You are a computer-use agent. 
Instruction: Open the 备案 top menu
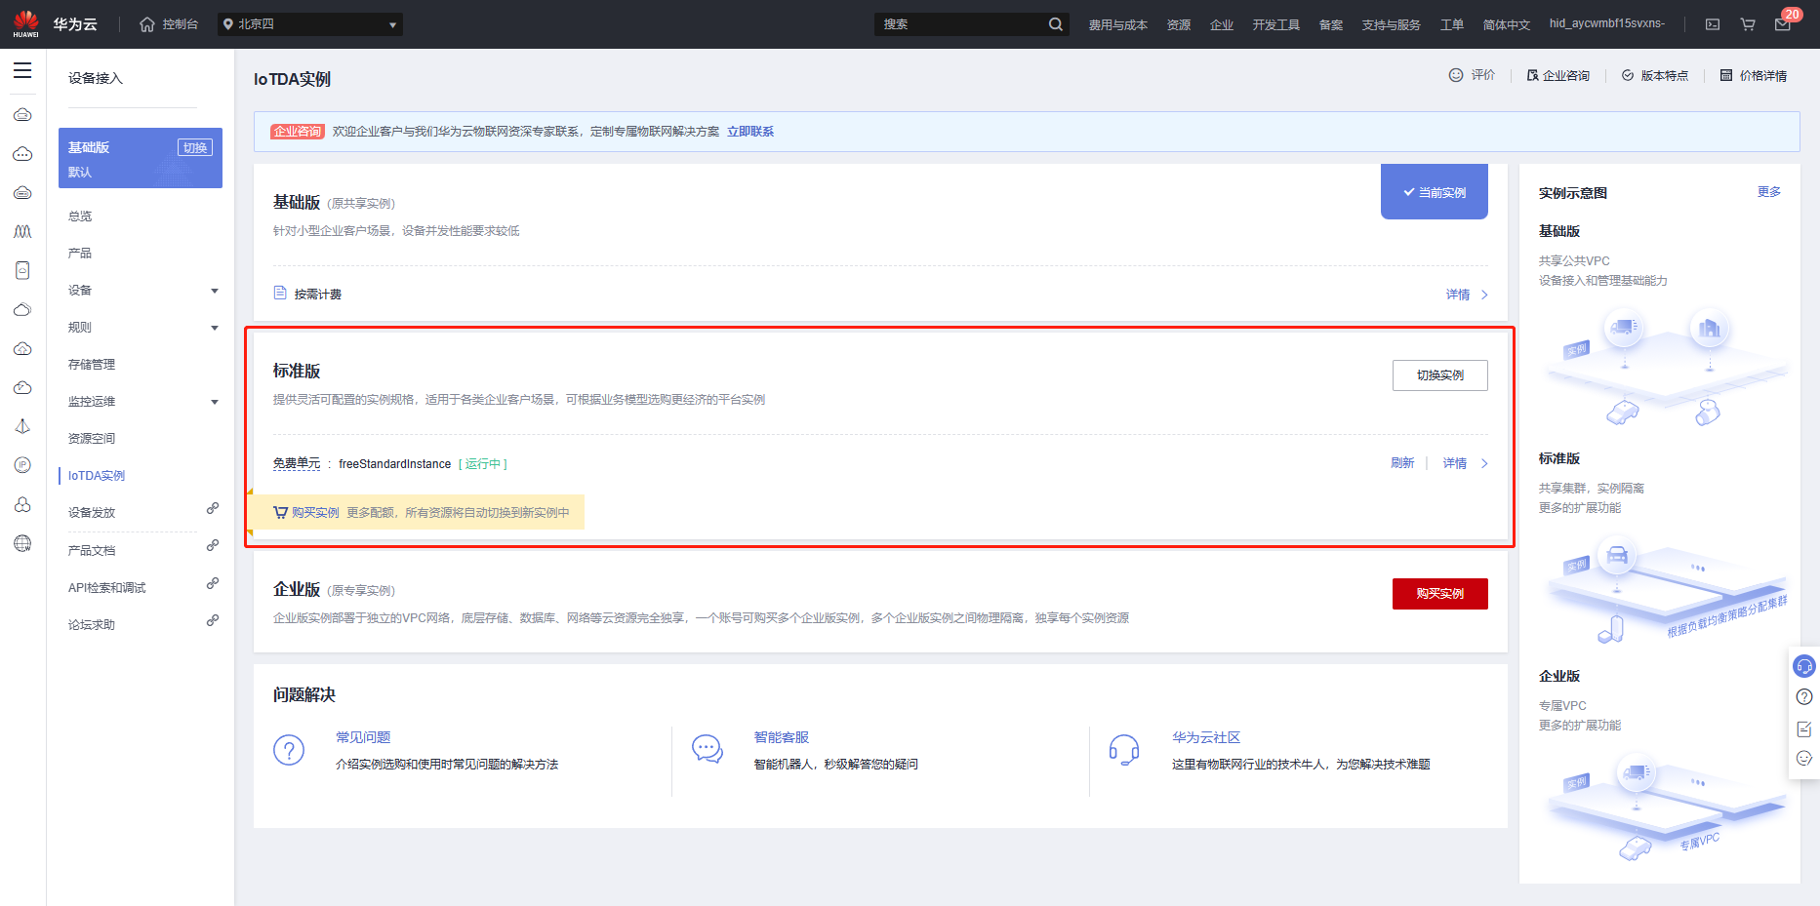click(1331, 24)
